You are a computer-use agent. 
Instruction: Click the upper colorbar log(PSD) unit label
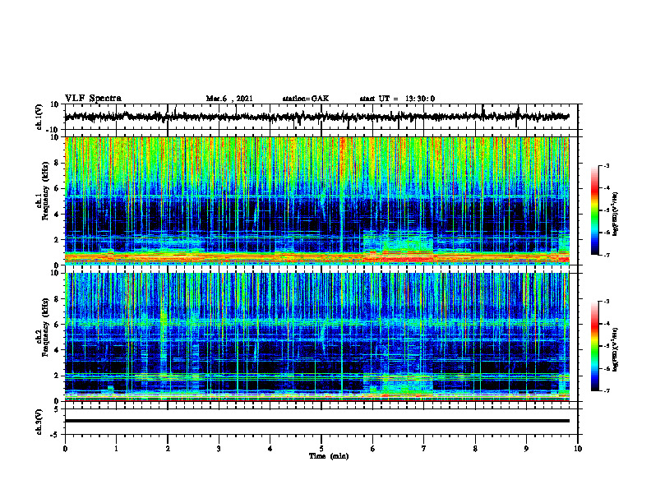pyautogui.click(x=616, y=214)
